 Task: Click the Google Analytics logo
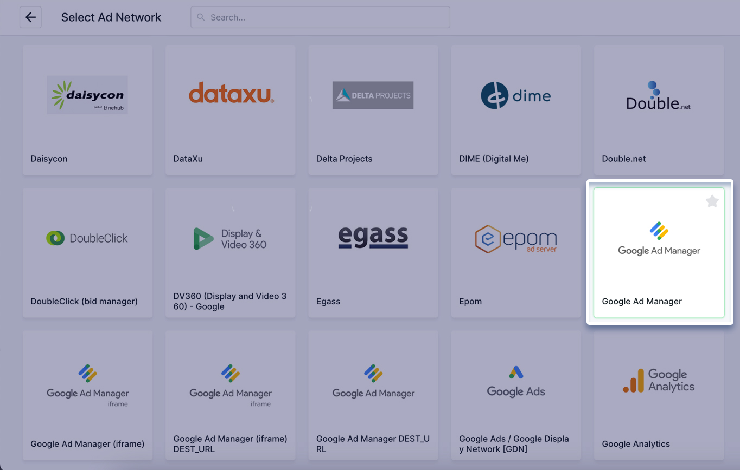tap(659, 381)
